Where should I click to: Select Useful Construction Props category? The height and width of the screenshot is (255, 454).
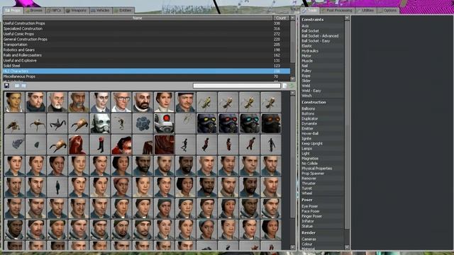pyautogui.click(x=146, y=23)
